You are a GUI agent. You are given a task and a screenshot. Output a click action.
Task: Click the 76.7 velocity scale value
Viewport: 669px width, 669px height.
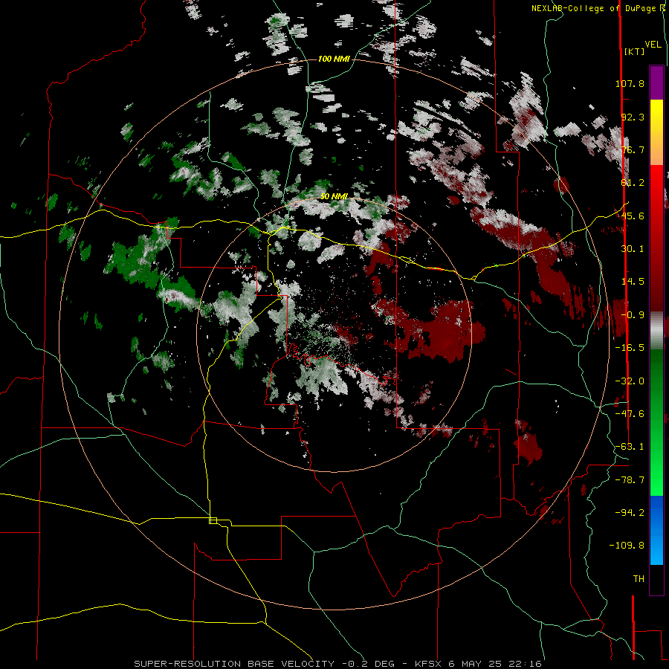pyautogui.click(x=633, y=149)
